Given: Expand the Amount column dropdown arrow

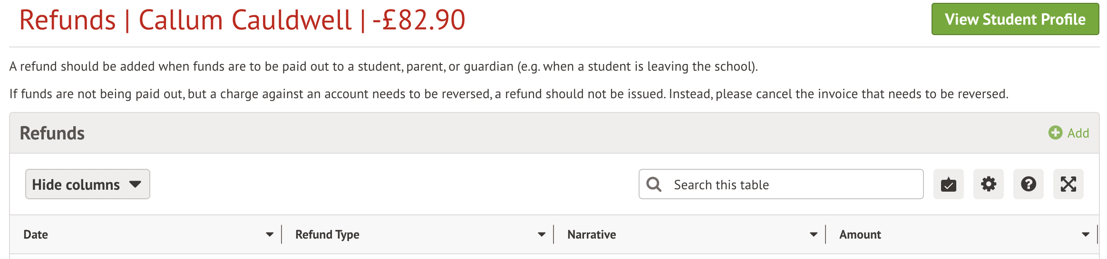Looking at the screenshot, I should click(1086, 235).
